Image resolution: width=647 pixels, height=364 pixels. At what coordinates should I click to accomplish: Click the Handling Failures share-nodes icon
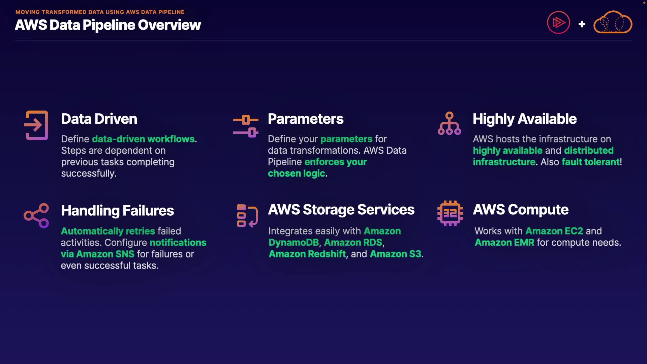coord(36,216)
